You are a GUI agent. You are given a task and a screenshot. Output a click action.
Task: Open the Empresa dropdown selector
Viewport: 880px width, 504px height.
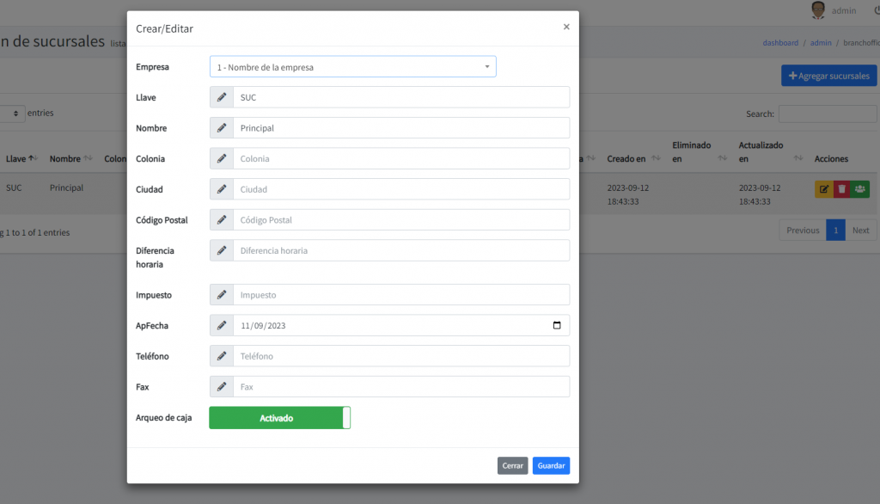pos(352,67)
